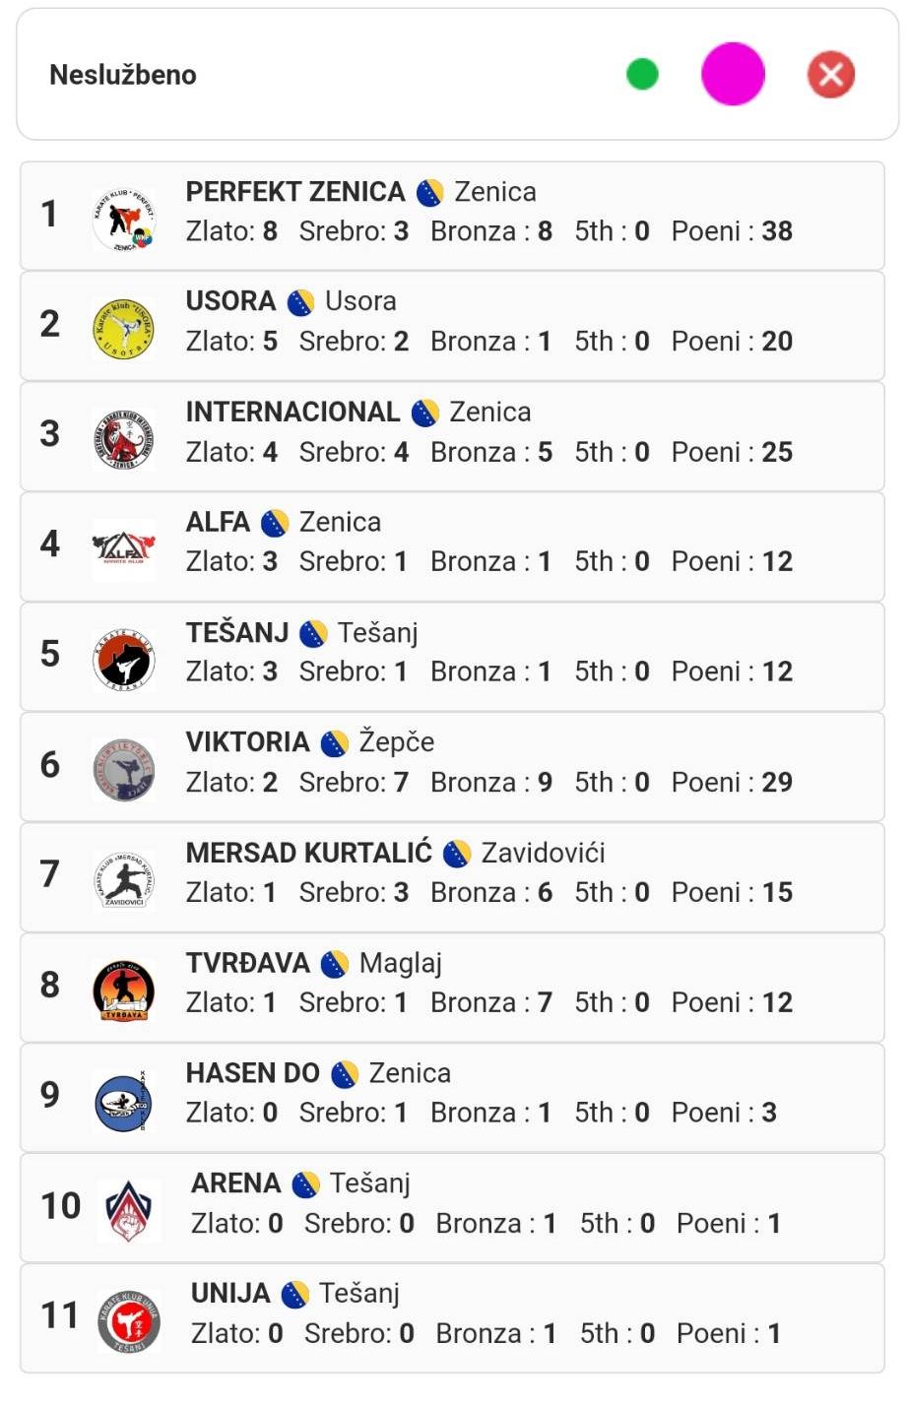Click the Internacional club logo
Screen dimensions: 907x1406
(x=123, y=438)
